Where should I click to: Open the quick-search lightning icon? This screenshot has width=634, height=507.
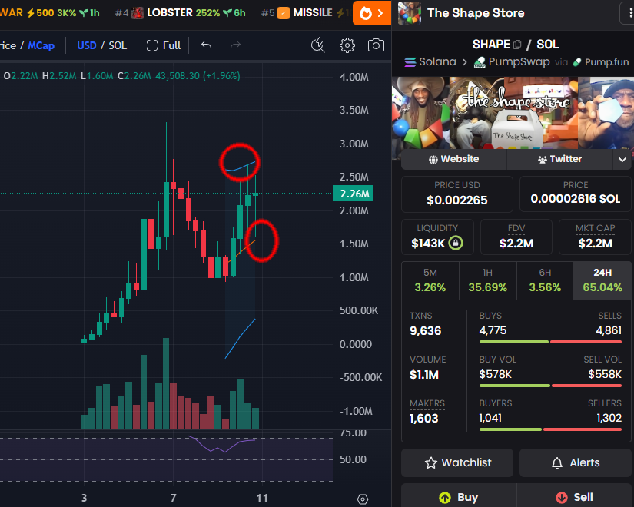click(318, 45)
